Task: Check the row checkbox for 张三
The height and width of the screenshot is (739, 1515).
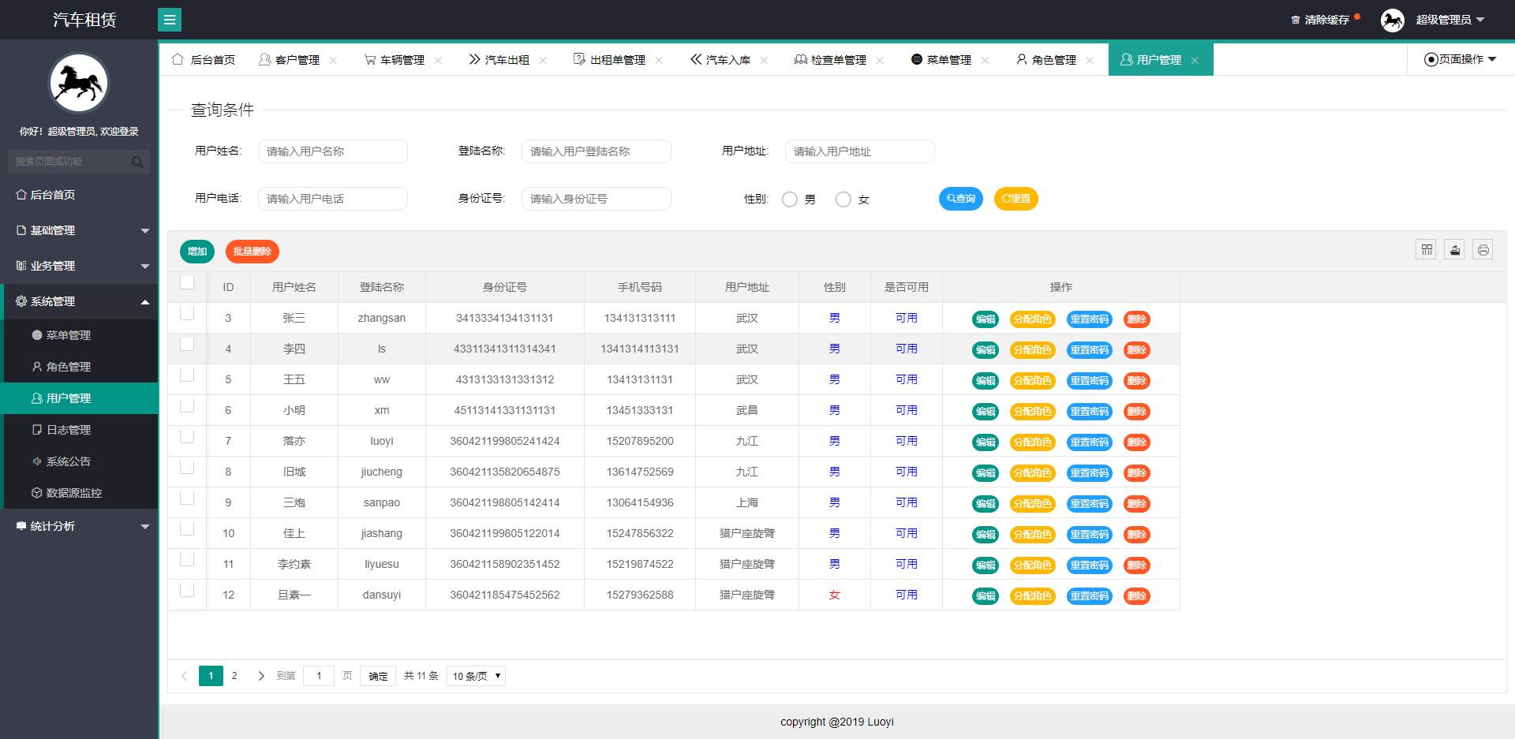Action: (x=187, y=313)
